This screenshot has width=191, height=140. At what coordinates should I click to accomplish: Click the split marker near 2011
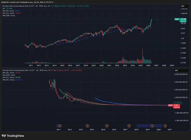click(60, 126)
